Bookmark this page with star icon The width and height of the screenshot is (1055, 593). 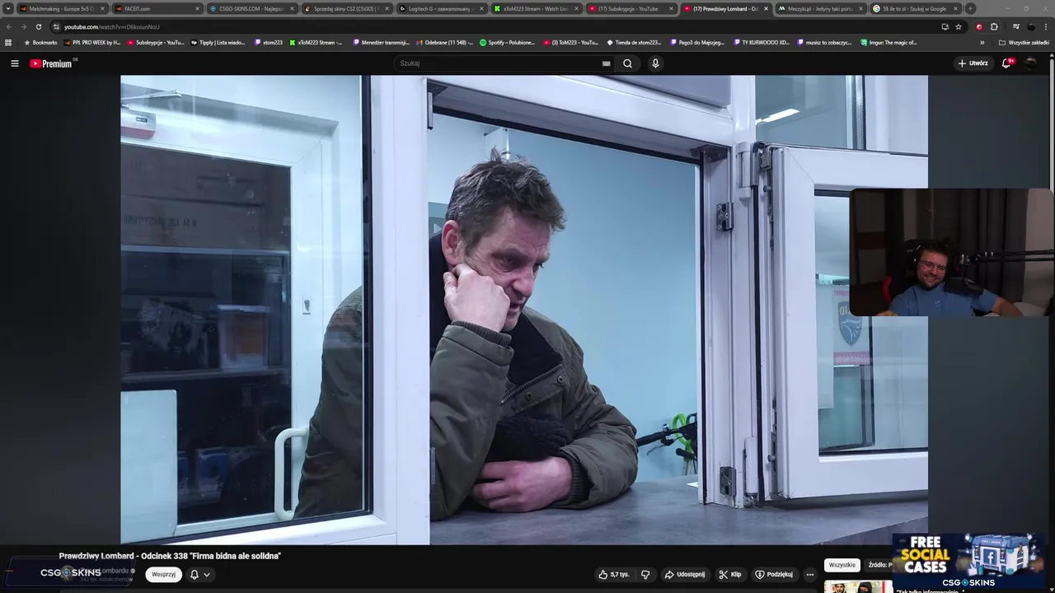(959, 26)
